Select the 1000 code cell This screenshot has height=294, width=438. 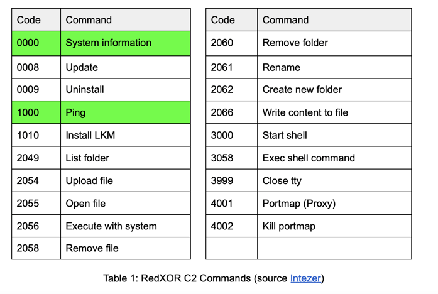click(36, 112)
